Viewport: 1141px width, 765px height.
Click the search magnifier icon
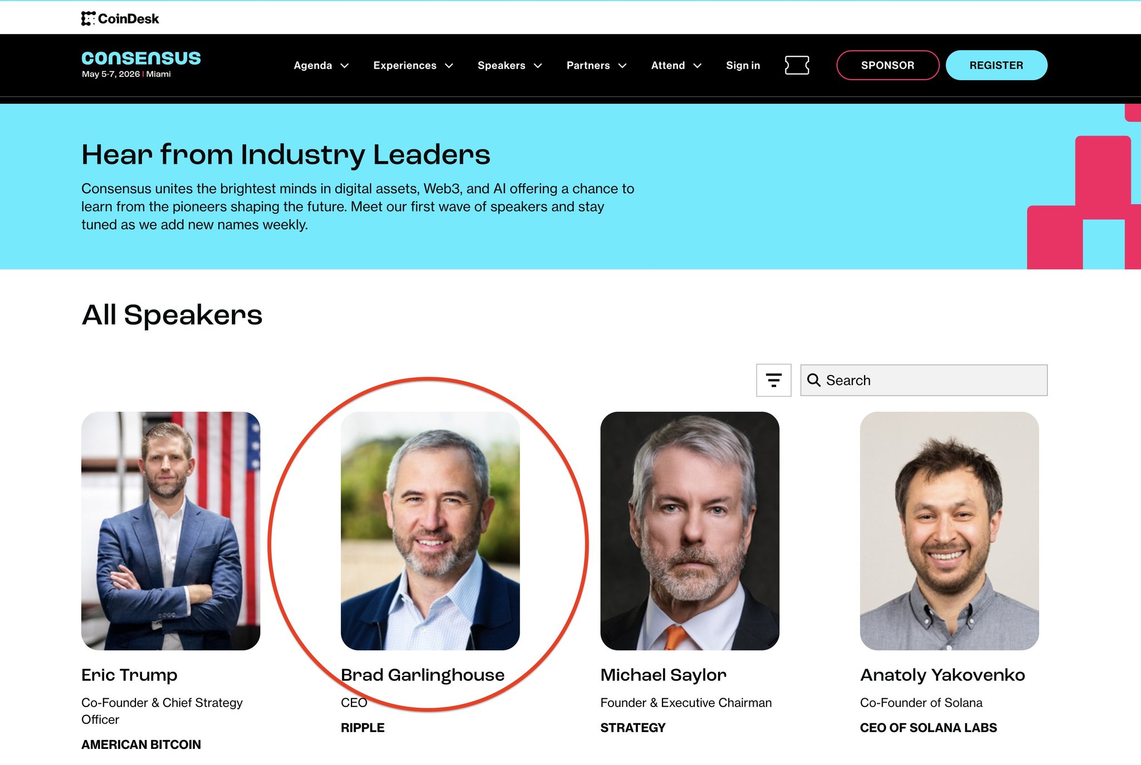point(814,380)
